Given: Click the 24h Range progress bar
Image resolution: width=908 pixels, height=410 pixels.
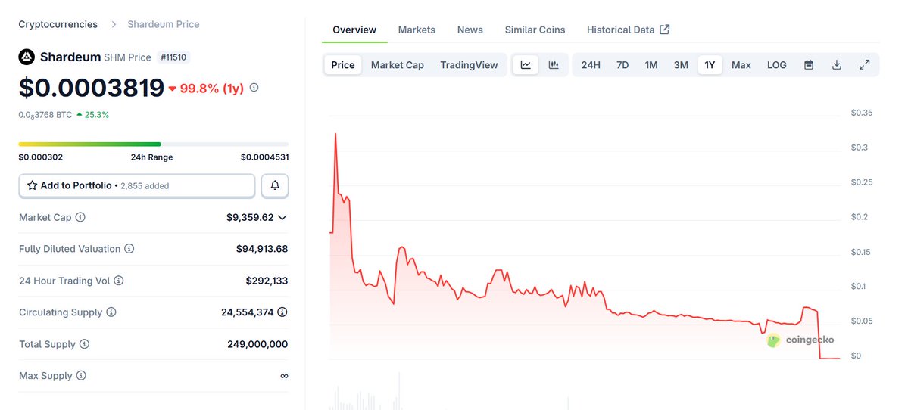Looking at the screenshot, I should pyautogui.click(x=154, y=144).
